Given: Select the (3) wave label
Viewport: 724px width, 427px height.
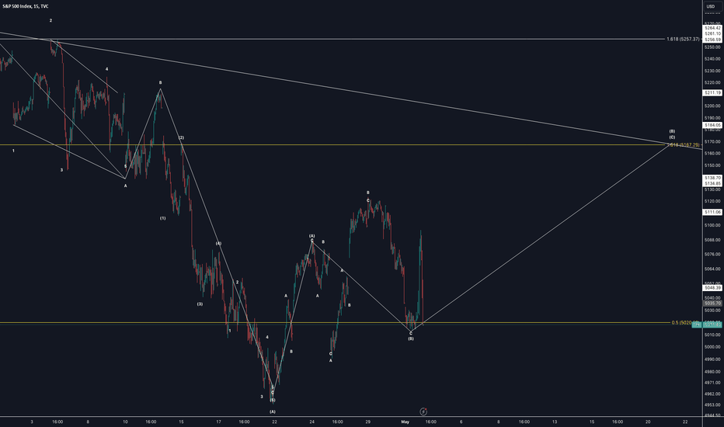Looking at the screenshot, I should coord(200,304).
